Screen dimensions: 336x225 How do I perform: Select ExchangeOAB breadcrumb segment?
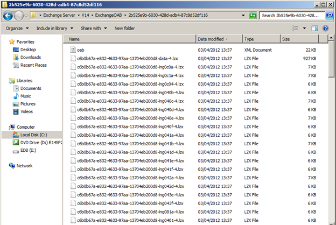(x=108, y=15)
